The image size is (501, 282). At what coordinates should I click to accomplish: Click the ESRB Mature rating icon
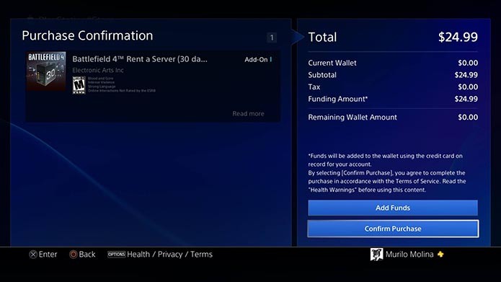click(x=79, y=85)
